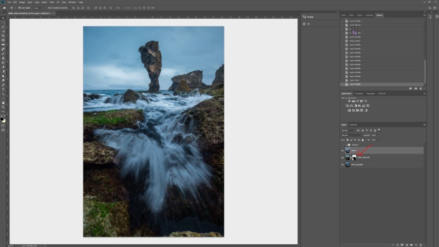Viewport: 439px width, 247px height.
Task: Open the search icon at top right
Action: click(430, 8)
